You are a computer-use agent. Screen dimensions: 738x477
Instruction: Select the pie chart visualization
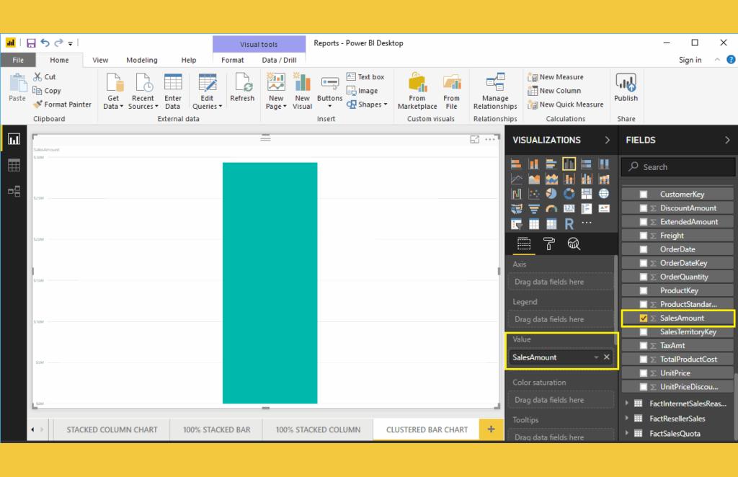pos(552,193)
